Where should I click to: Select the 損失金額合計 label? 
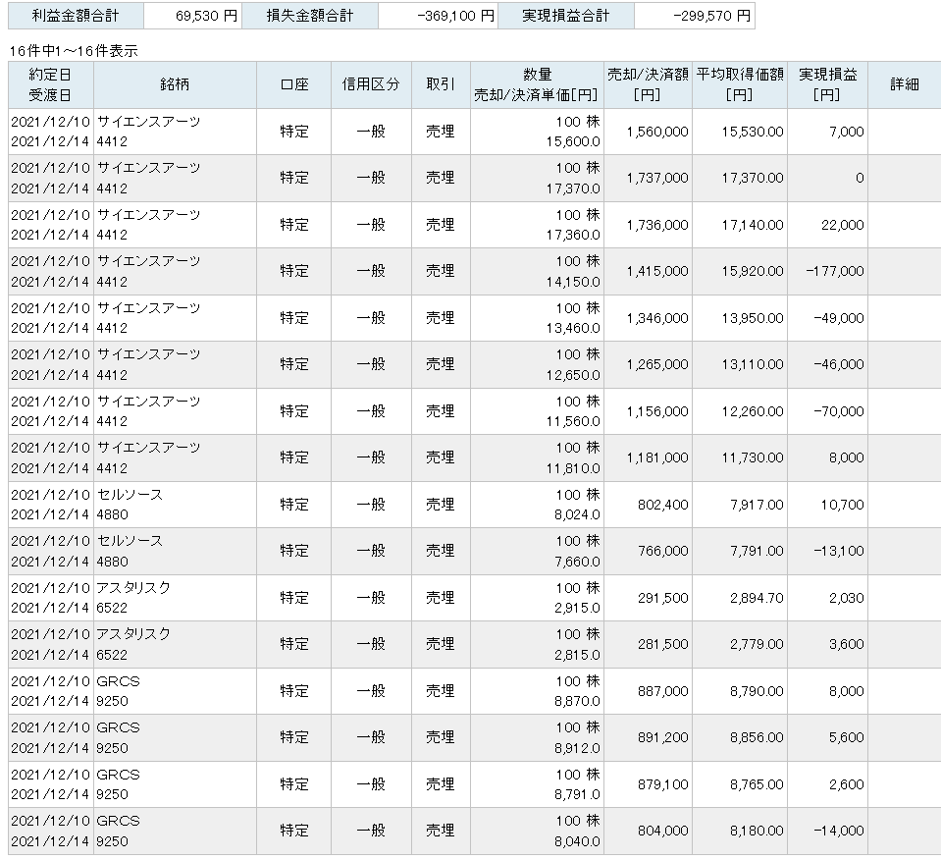click(x=310, y=16)
